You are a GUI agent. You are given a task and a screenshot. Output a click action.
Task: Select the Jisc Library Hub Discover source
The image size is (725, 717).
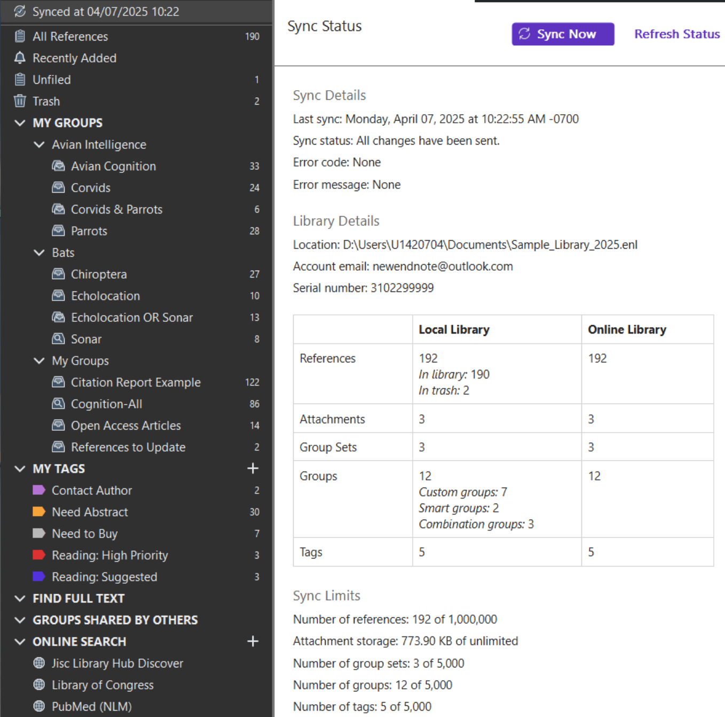117,663
